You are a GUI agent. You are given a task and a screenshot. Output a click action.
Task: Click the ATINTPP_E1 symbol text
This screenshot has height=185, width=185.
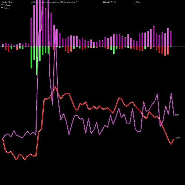pos(109,2)
